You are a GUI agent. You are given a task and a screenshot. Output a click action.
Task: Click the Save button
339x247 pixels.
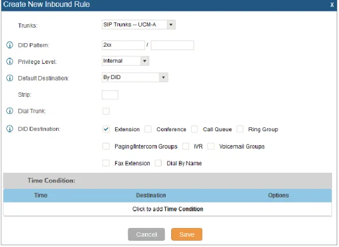pos(187,234)
